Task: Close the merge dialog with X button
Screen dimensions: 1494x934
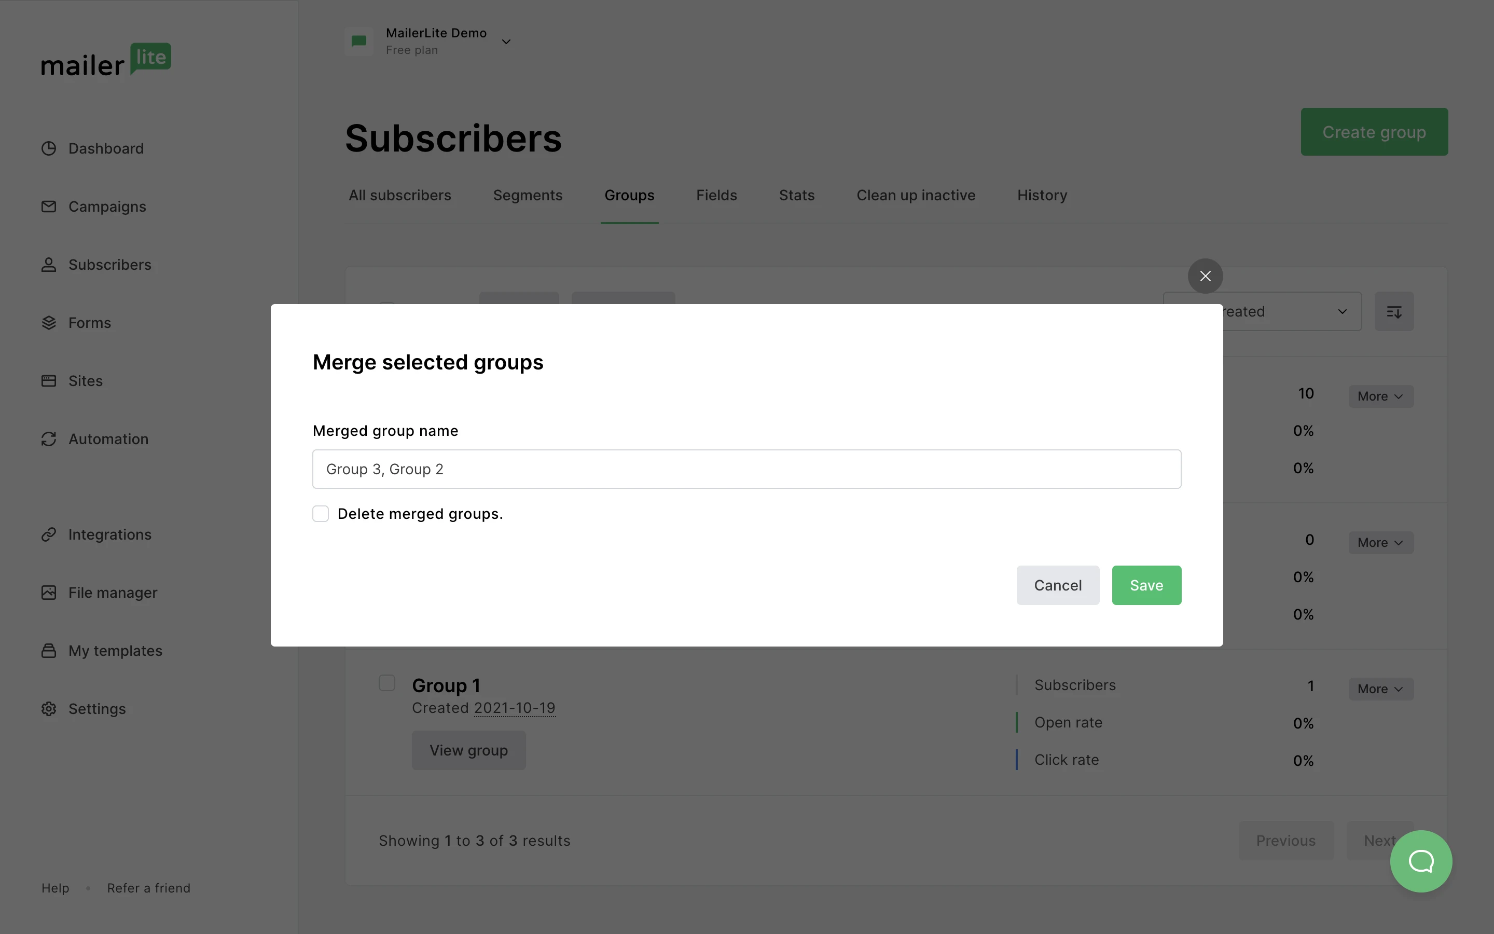Action: (x=1205, y=276)
